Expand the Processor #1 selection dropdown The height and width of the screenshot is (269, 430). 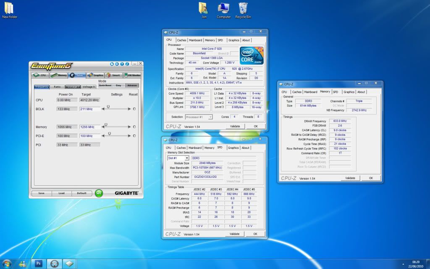point(210,117)
